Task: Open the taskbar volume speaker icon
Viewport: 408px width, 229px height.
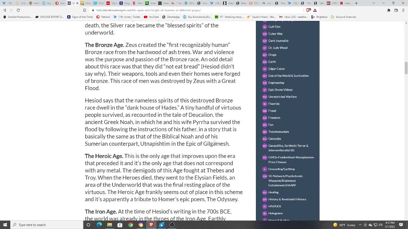Action: click(381, 225)
